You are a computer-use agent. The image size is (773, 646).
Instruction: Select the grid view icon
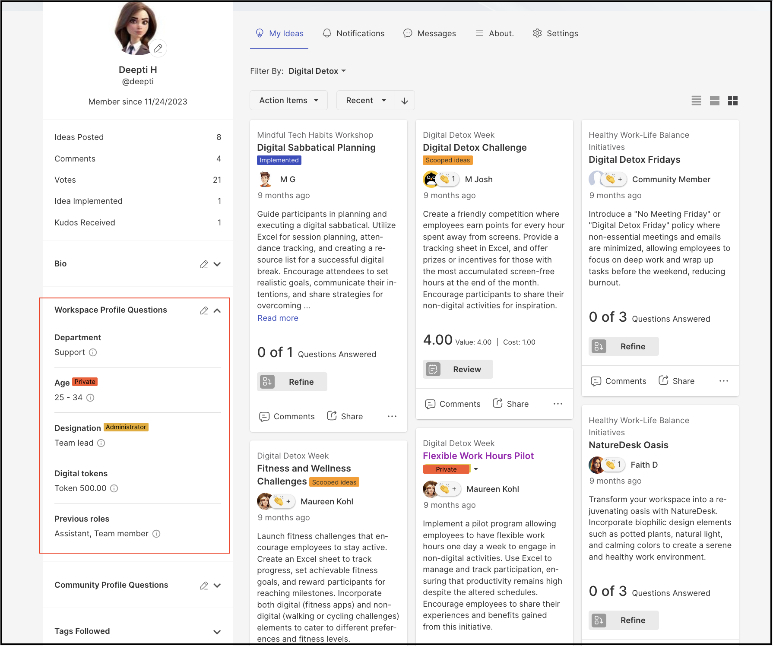pos(733,101)
